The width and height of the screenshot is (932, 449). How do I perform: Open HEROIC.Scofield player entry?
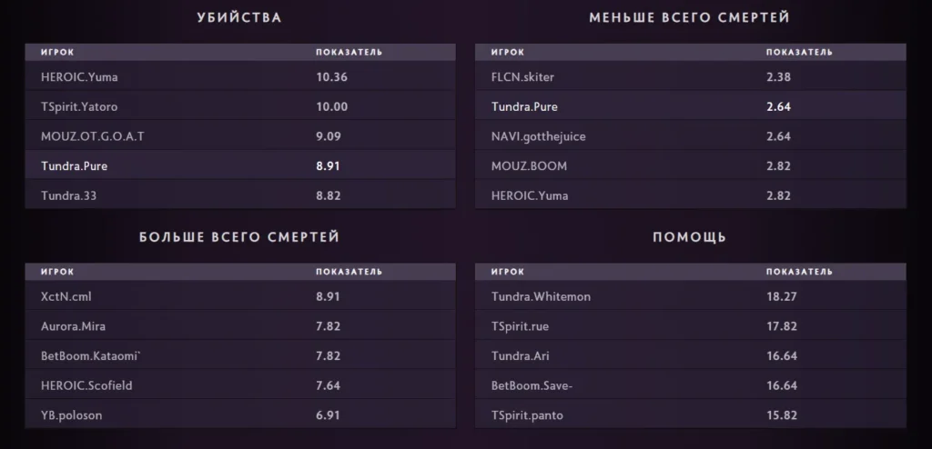coord(86,385)
